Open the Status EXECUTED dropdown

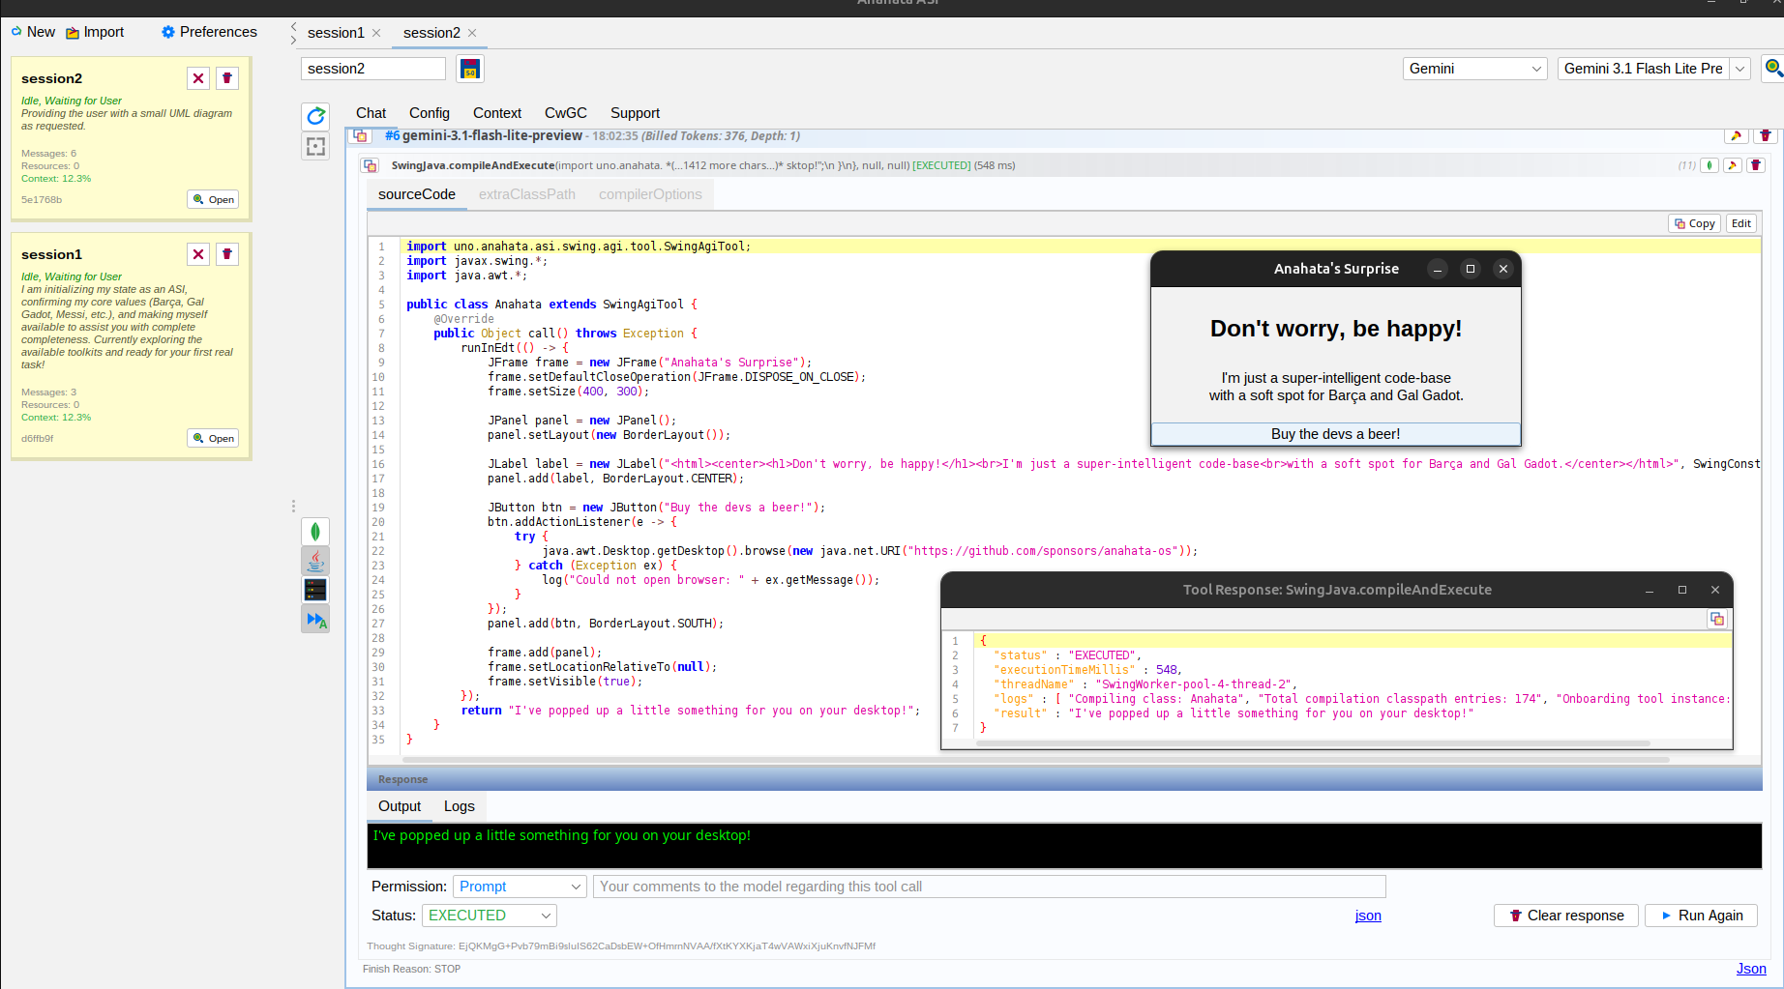(489, 916)
